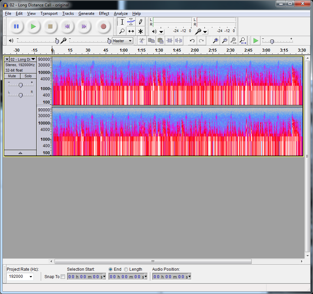Skip to start of the track
Image resolution: width=313 pixels, height=294 pixels.
pyautogui.click(x=67, y=26)
